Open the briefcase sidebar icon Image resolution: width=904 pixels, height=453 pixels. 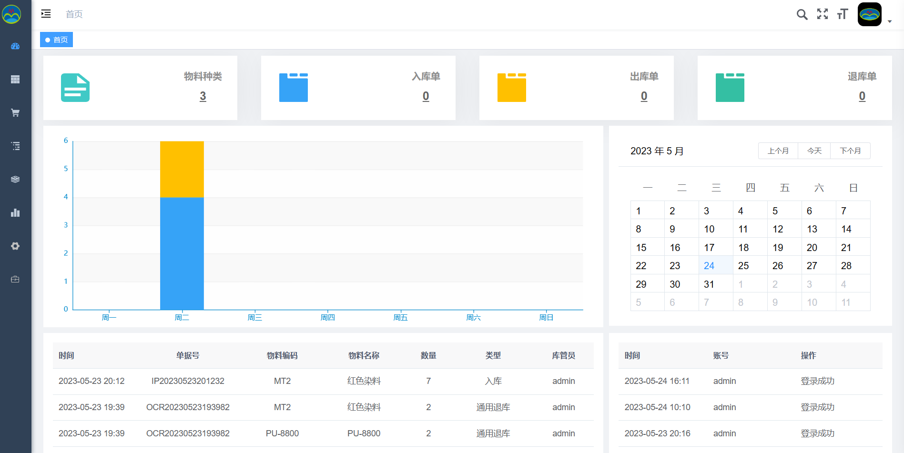pos(15,280)
